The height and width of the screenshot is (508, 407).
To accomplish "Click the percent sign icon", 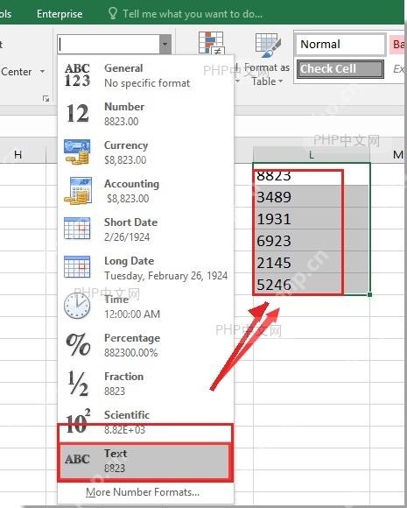I will [78, 344].
